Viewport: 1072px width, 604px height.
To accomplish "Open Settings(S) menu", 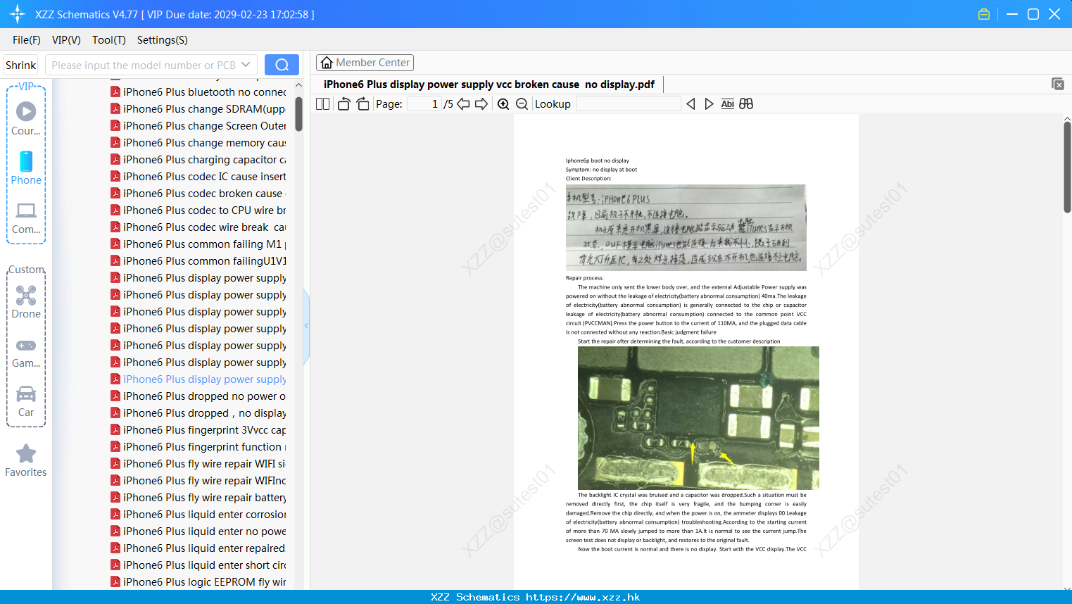I will 163,39.
